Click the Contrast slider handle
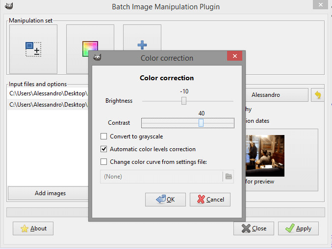 click(x=201, y=123)
